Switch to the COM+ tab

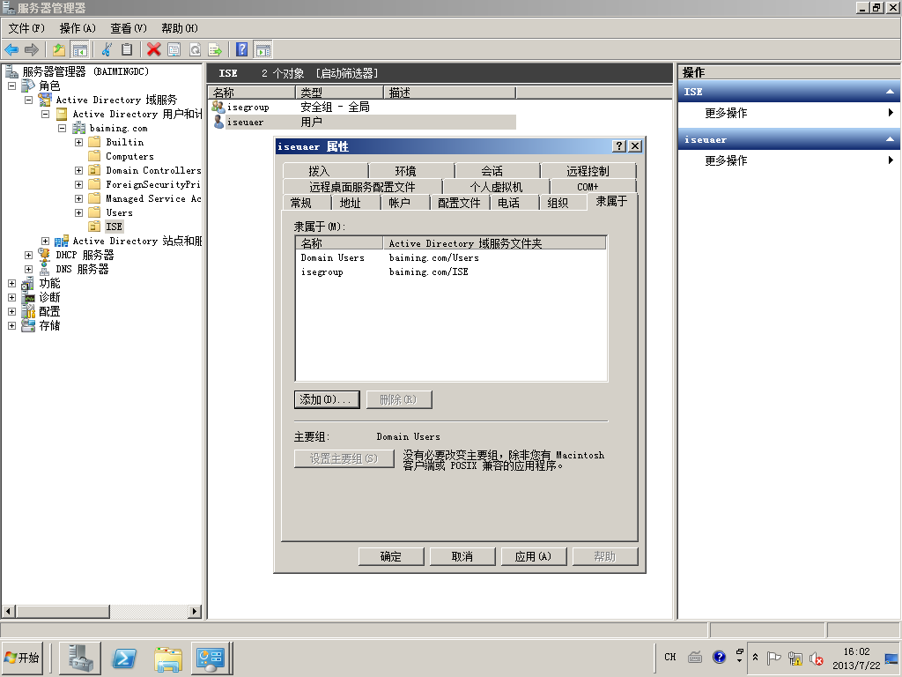[x=593, y=187]
